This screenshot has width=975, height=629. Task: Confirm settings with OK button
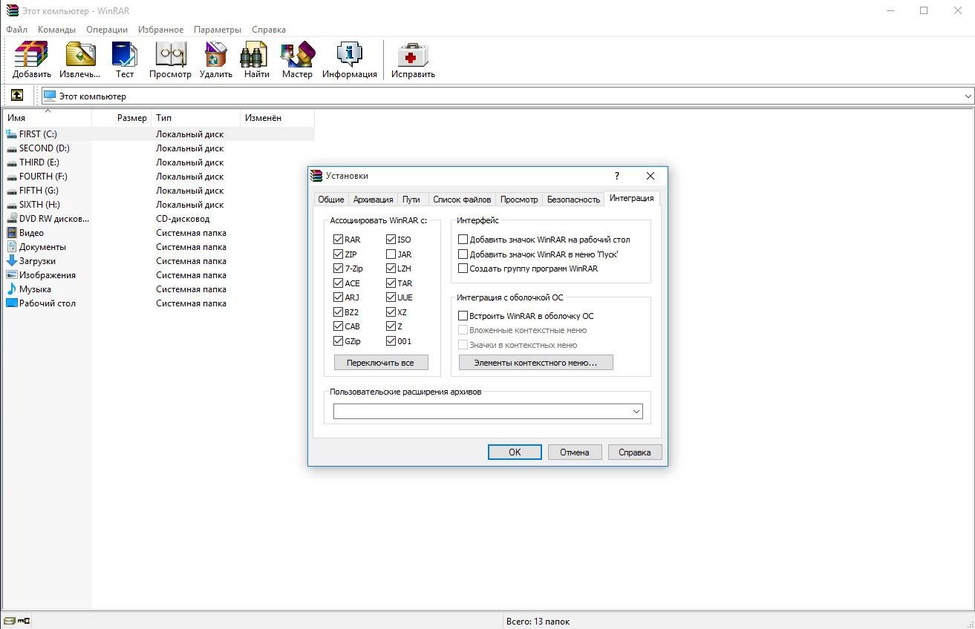[x=515, y=452]
